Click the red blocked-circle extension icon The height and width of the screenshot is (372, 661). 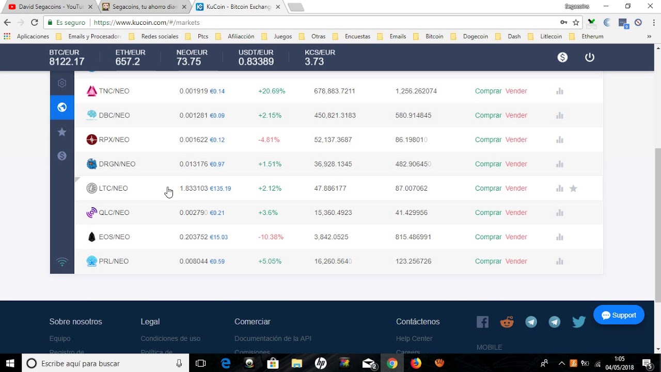coord(638,22)
